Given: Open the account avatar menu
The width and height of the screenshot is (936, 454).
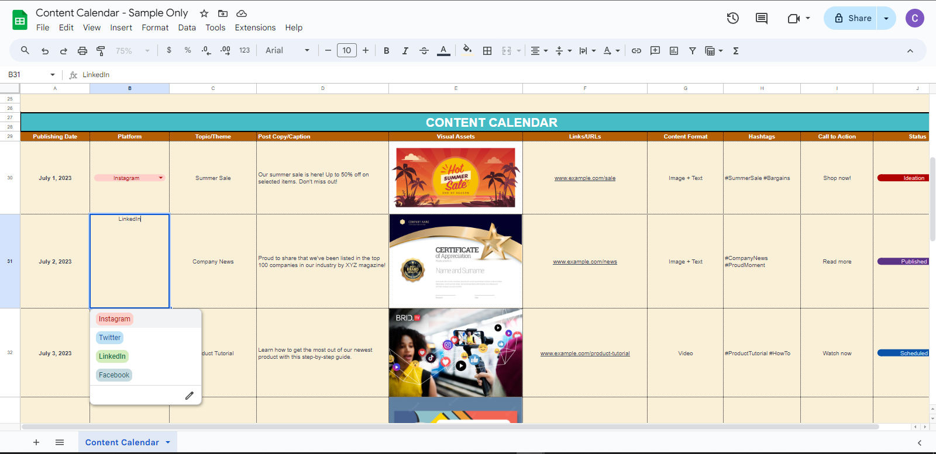Looking at the screenshot, I should click(x=915, y=18).
